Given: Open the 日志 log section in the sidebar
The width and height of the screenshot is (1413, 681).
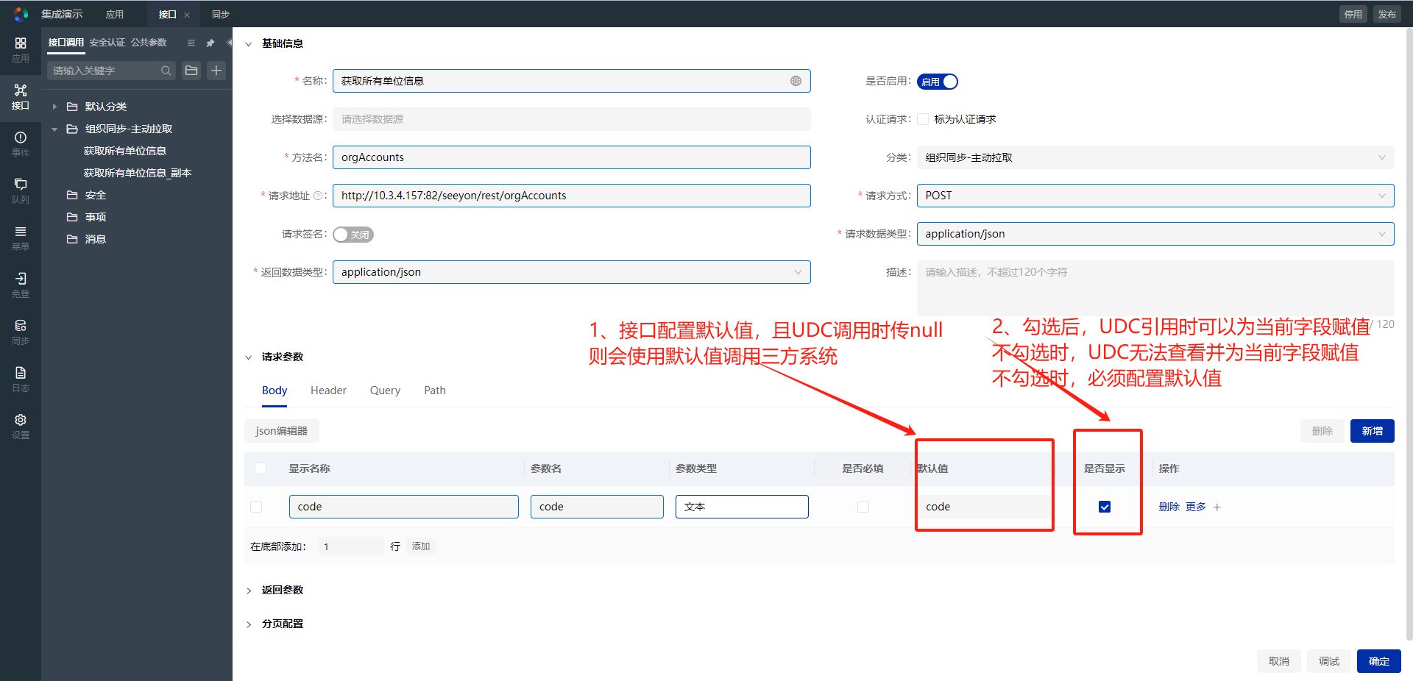Looking at the screenshot, I should 21,379.
